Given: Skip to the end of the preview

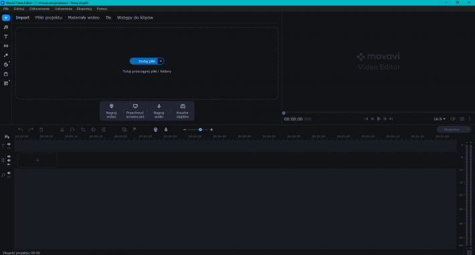Looking at the screenshot, I should (x=391, y=119).
